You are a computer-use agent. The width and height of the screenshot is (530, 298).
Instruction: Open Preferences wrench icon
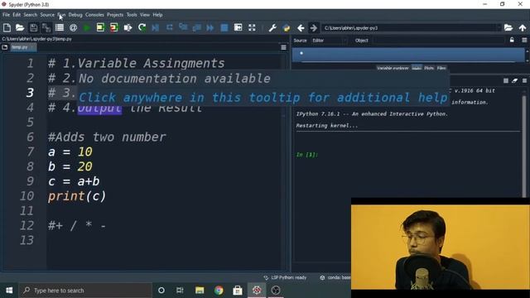coord(272,27)
